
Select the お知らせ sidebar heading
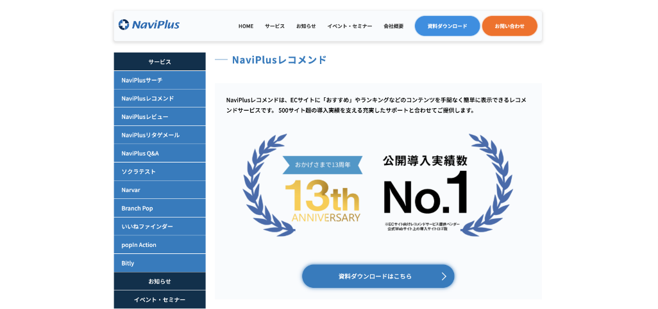pos(160,281)
